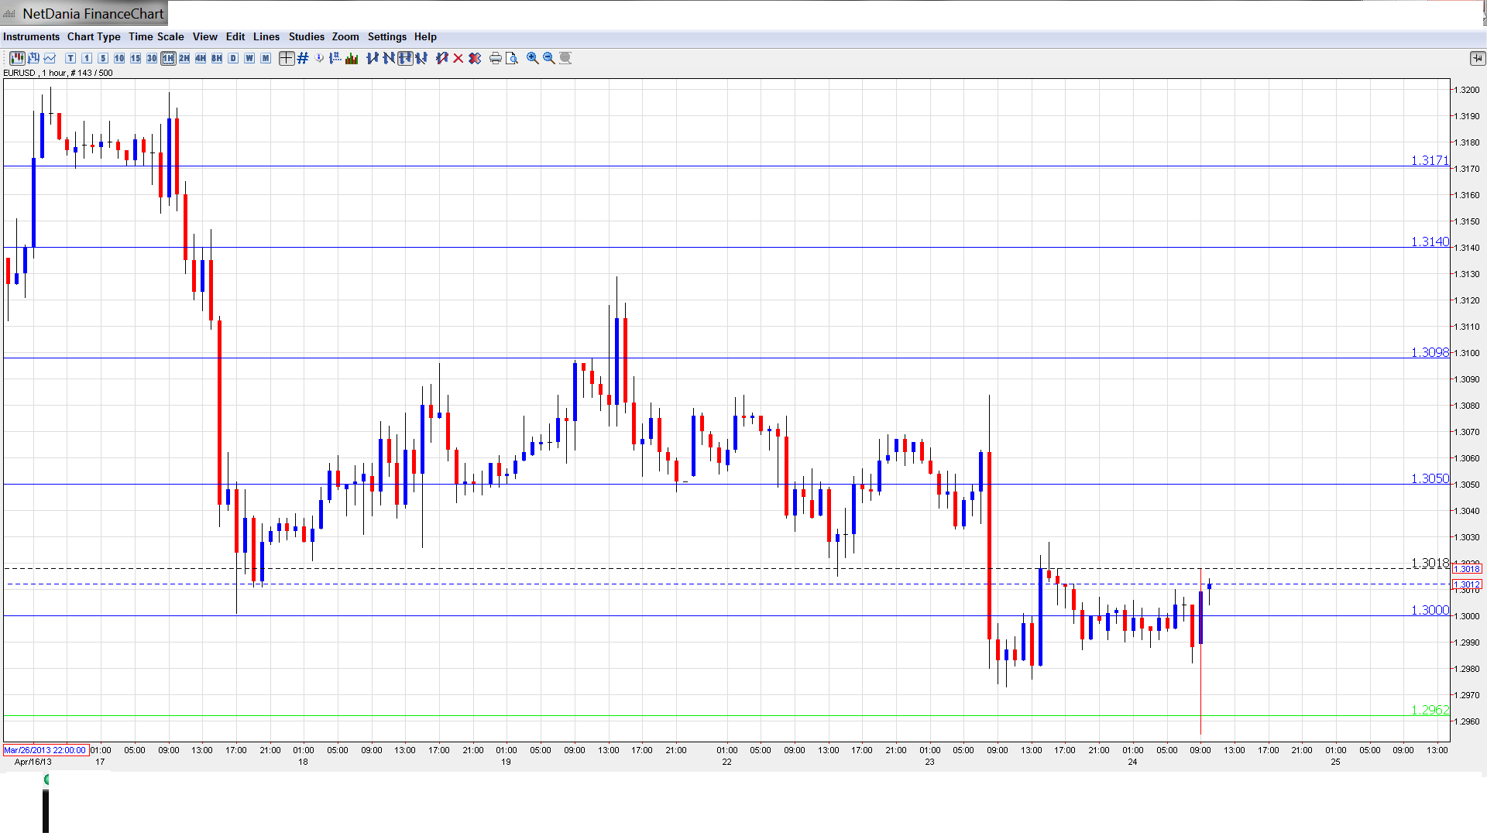Click red X delete line icon
This screenshot has height=836, width=1487.
point(458,58)
